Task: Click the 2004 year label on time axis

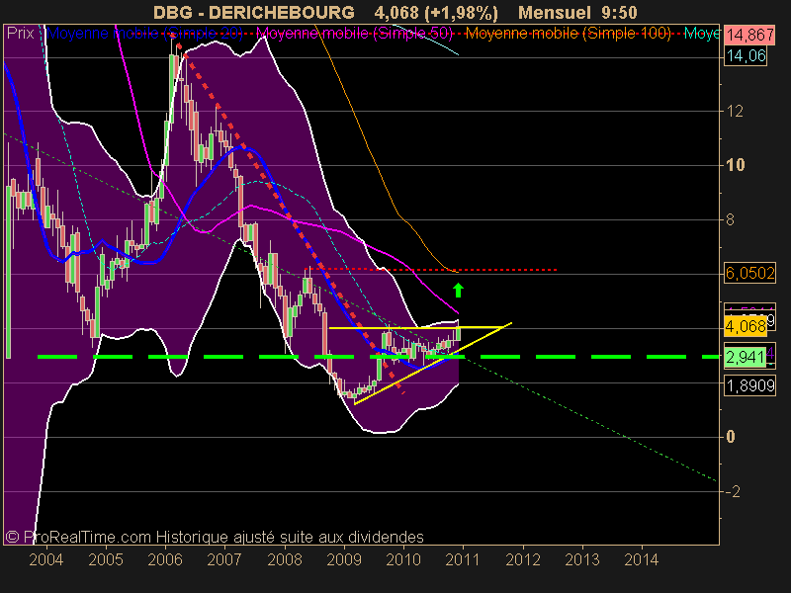Action: pyautogui.click(x=46, y=559)
